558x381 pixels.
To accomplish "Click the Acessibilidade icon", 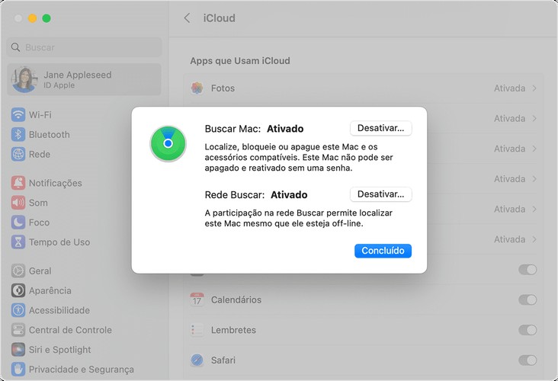I will (x=18, y=310).
